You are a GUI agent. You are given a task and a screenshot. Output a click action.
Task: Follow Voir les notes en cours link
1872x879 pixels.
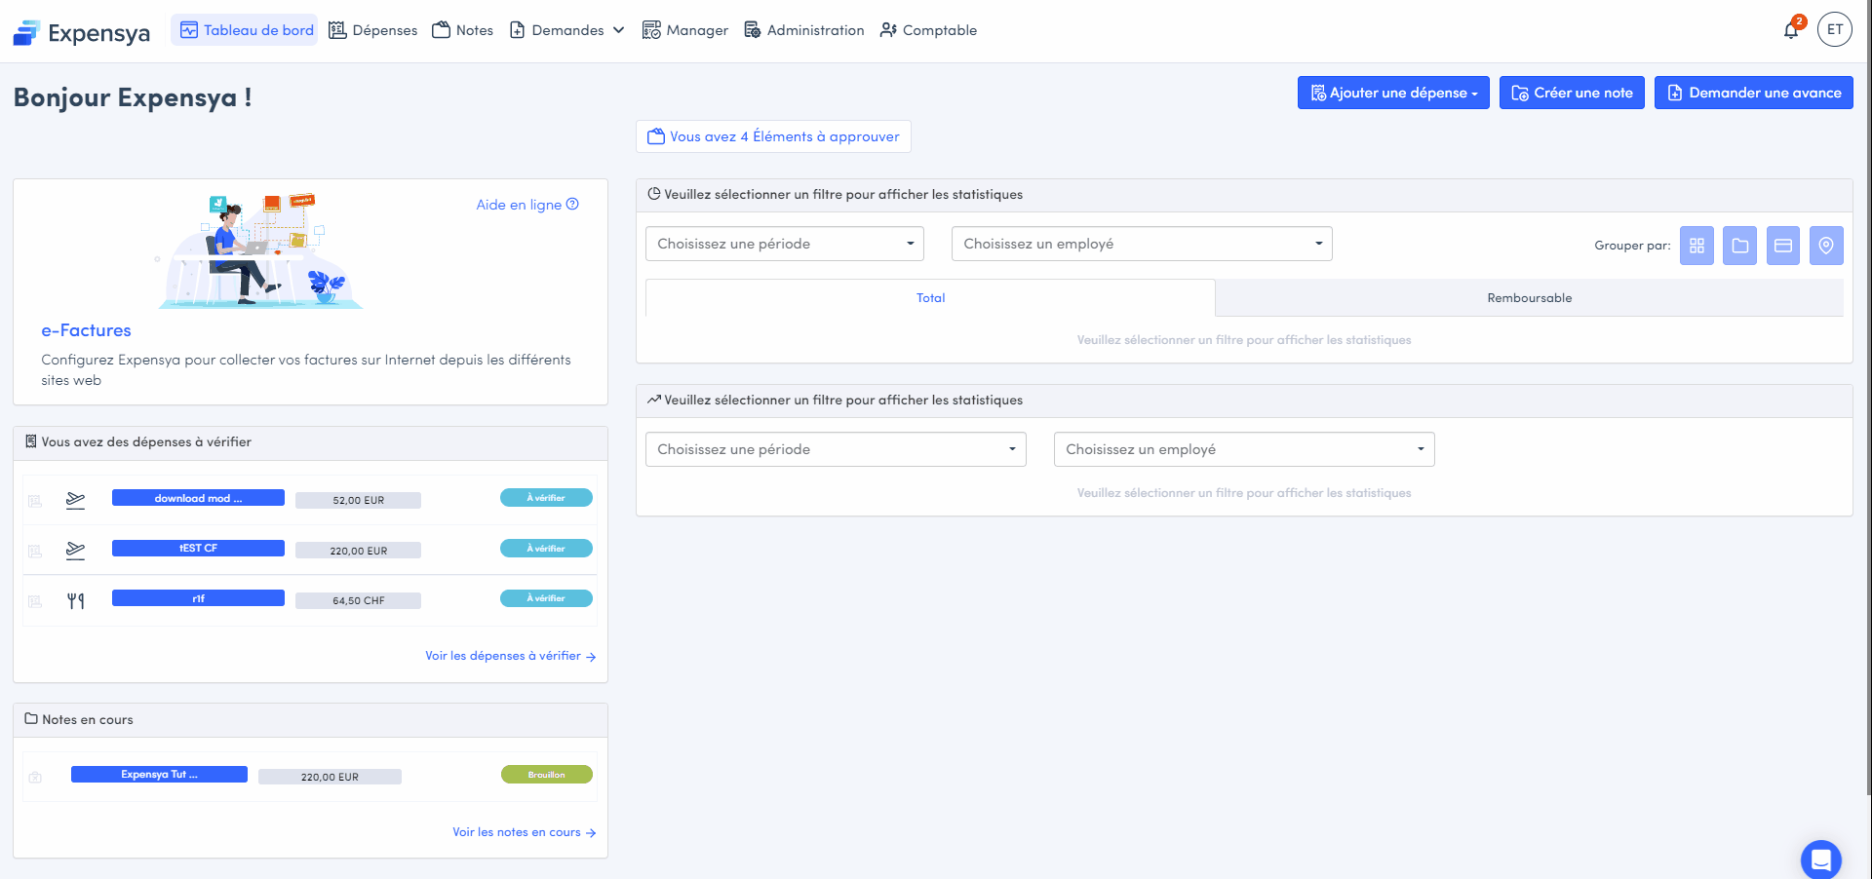(x=525, y=832)
